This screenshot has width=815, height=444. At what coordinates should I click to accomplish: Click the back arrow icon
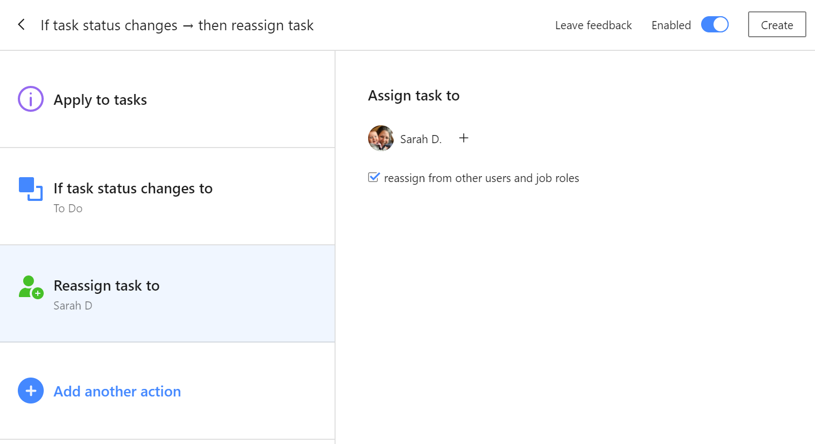pos(21,25)
